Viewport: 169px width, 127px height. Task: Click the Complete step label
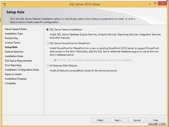tap(10, 83)
